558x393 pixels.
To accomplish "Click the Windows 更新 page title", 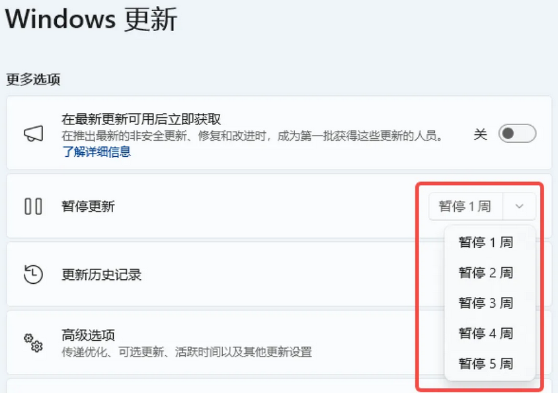I will tap(91, 19).
